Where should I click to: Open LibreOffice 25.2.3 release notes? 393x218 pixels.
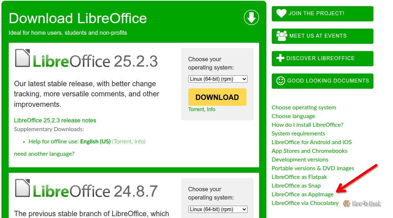pyautogui.click(x=55, y=120)
